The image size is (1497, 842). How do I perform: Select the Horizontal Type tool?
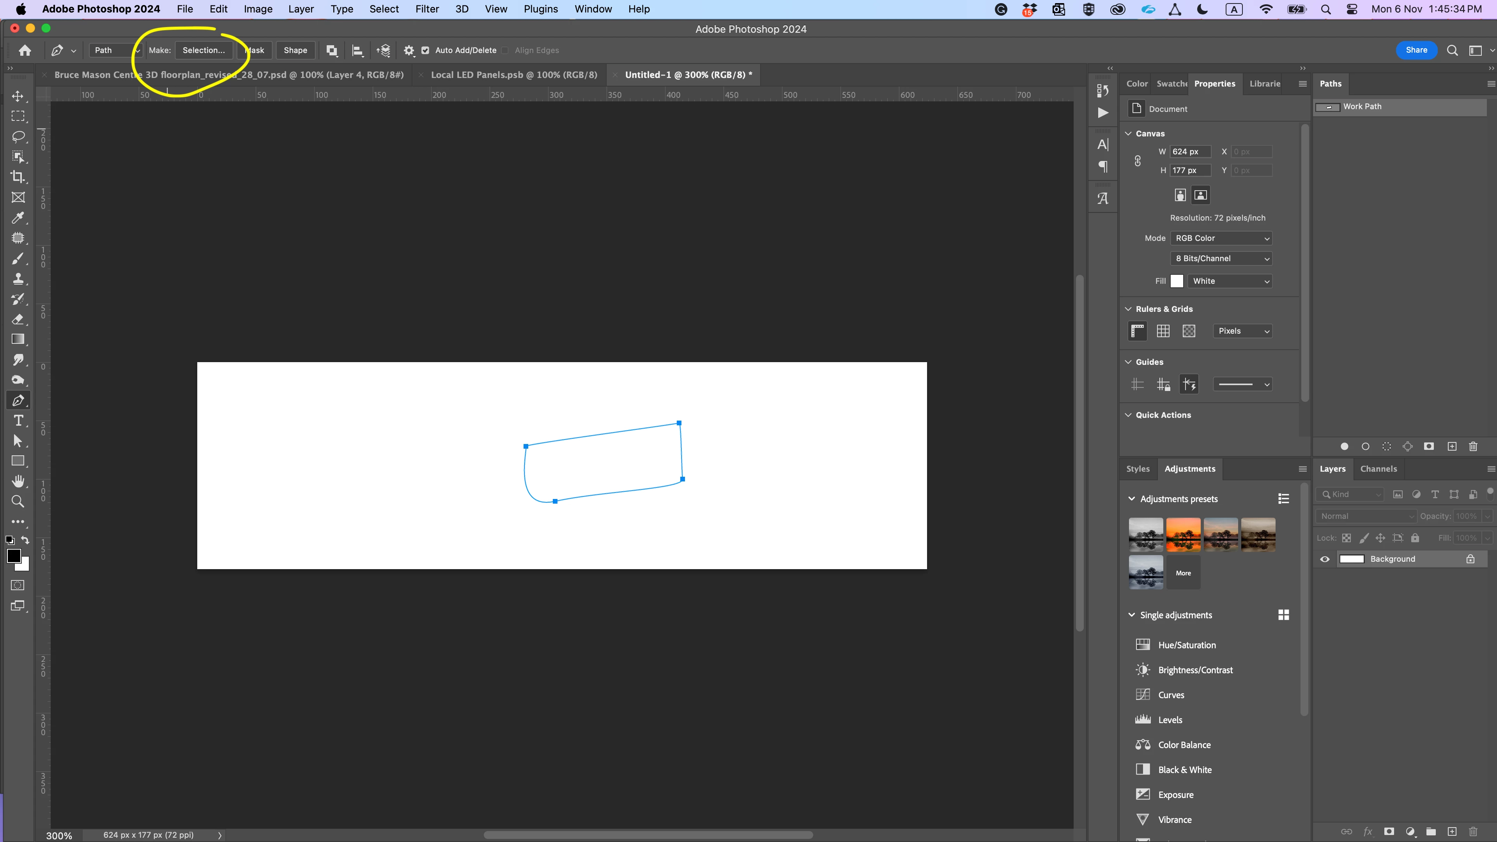[18, 421]
